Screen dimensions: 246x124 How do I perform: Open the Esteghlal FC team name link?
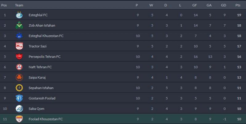coord(38,15)
